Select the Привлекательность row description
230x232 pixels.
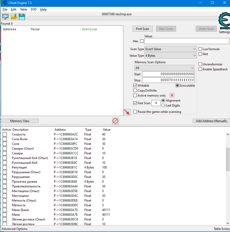26,186
